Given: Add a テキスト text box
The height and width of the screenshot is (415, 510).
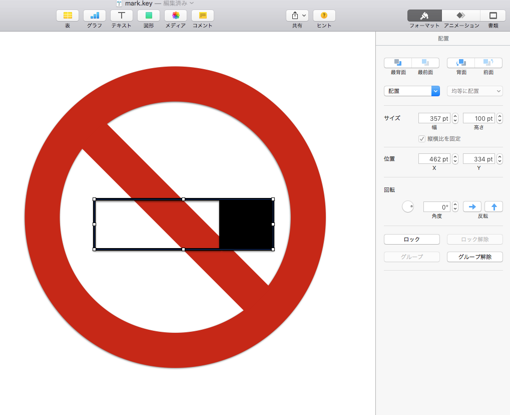Looking at the screenshot, I should [122, 16].
